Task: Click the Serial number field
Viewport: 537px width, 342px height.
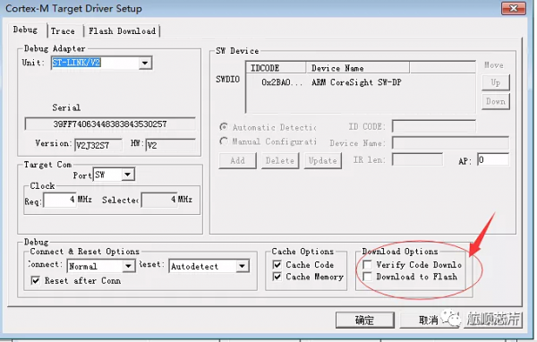Action: pyautogui.click(x=110, y=124)
